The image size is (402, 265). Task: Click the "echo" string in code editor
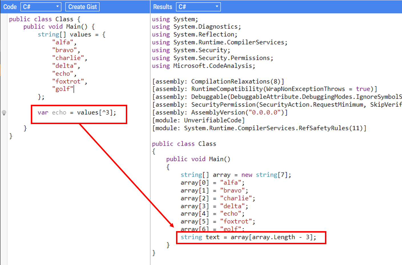point(63,73)
